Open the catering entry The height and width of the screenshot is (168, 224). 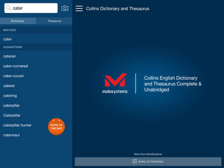(x=36, y=96)
